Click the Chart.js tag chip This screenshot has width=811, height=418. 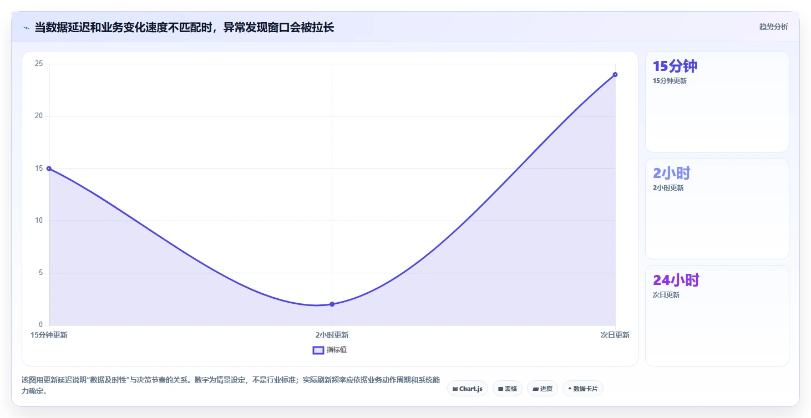(x=468, y=389)
